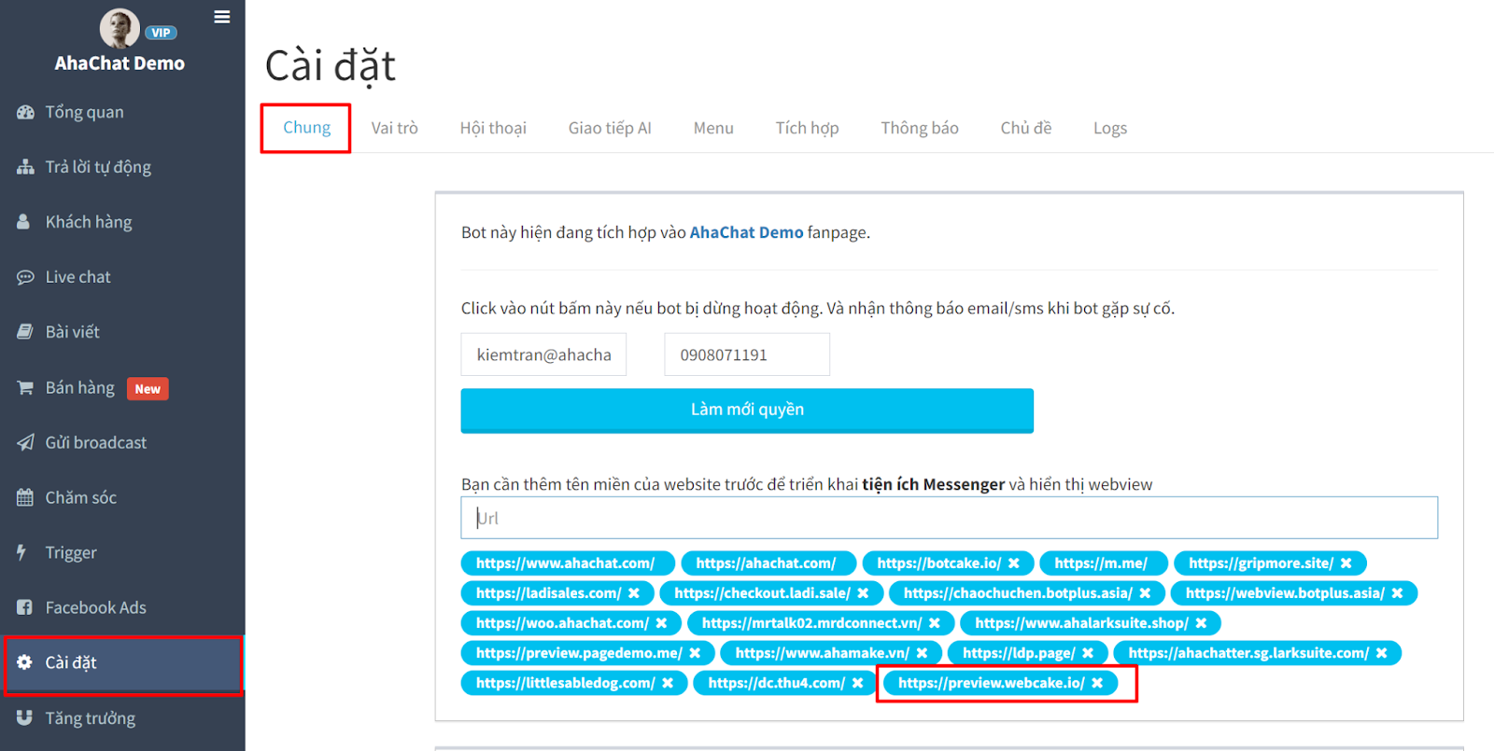Click the Trigger lightning bolt icon
1494x751 pixels.
tap(21, 552)
